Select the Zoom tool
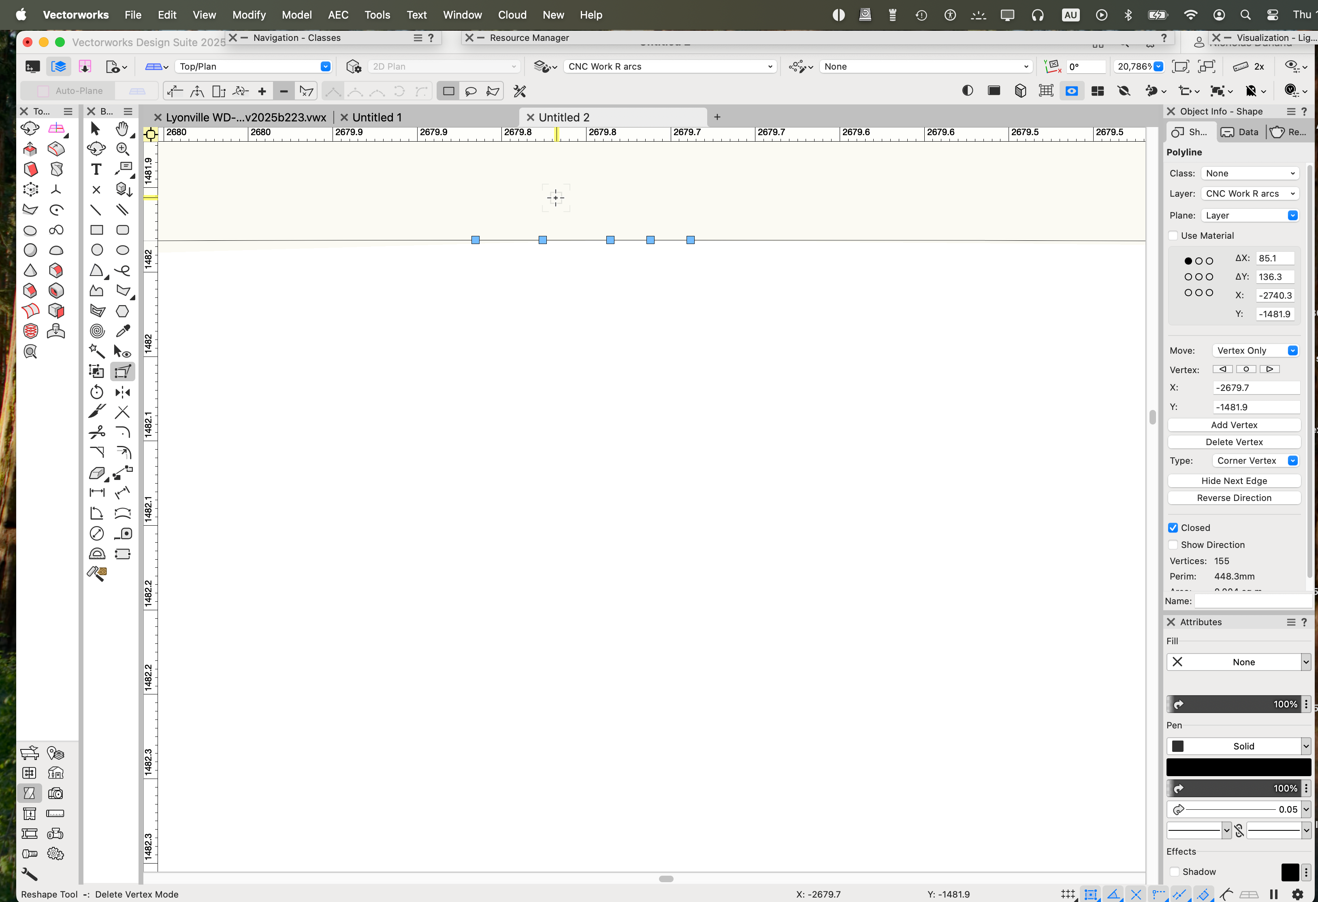Screen dimensions: 1318x902 pos(122,149)
